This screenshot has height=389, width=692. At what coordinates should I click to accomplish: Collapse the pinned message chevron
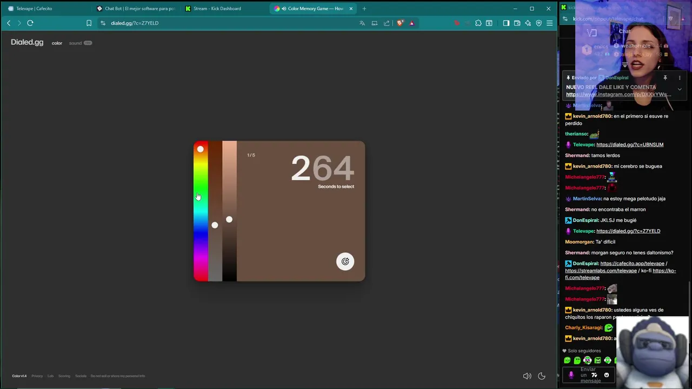(x=680, y=89)
